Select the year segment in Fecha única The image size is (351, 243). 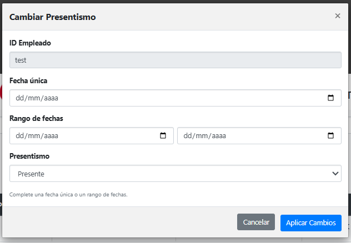click(x=49, y=98)
